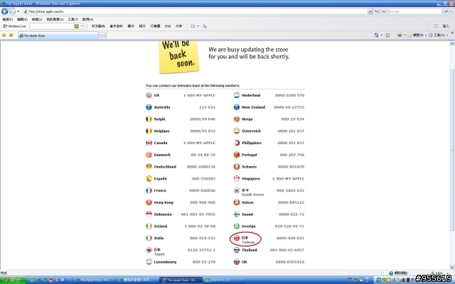Click the Philippines flag icon
Viewport: 455px width, 284px height.
coord(237,143)
